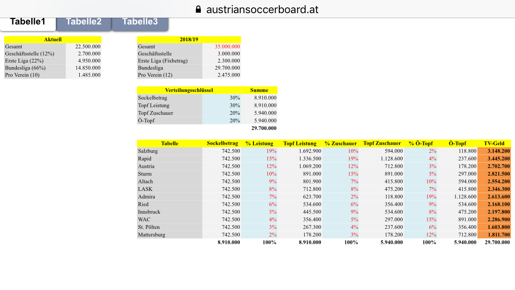Select the 'Aktuell' header cell
Image resolution: width=515 pixels, height=290 pixels.
(x=53, y=39)
